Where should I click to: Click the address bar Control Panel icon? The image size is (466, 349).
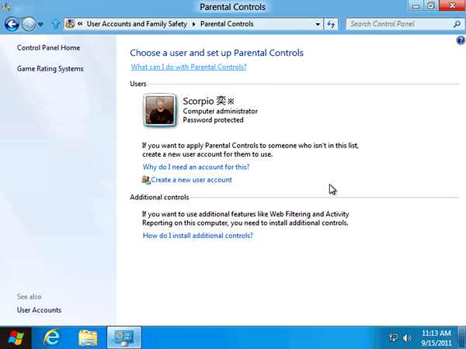point(70,24)
